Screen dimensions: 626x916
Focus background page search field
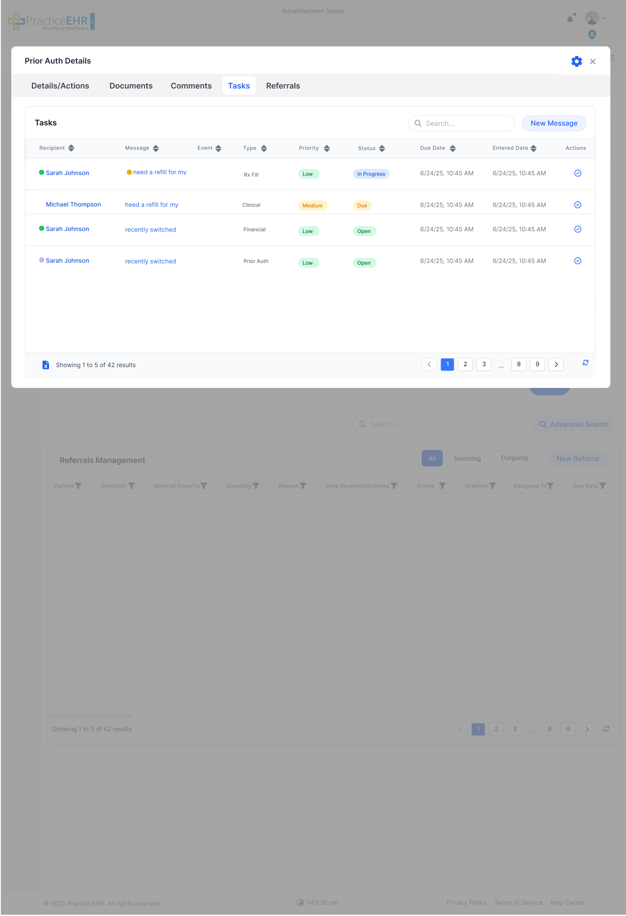click(x=439, y=424)
